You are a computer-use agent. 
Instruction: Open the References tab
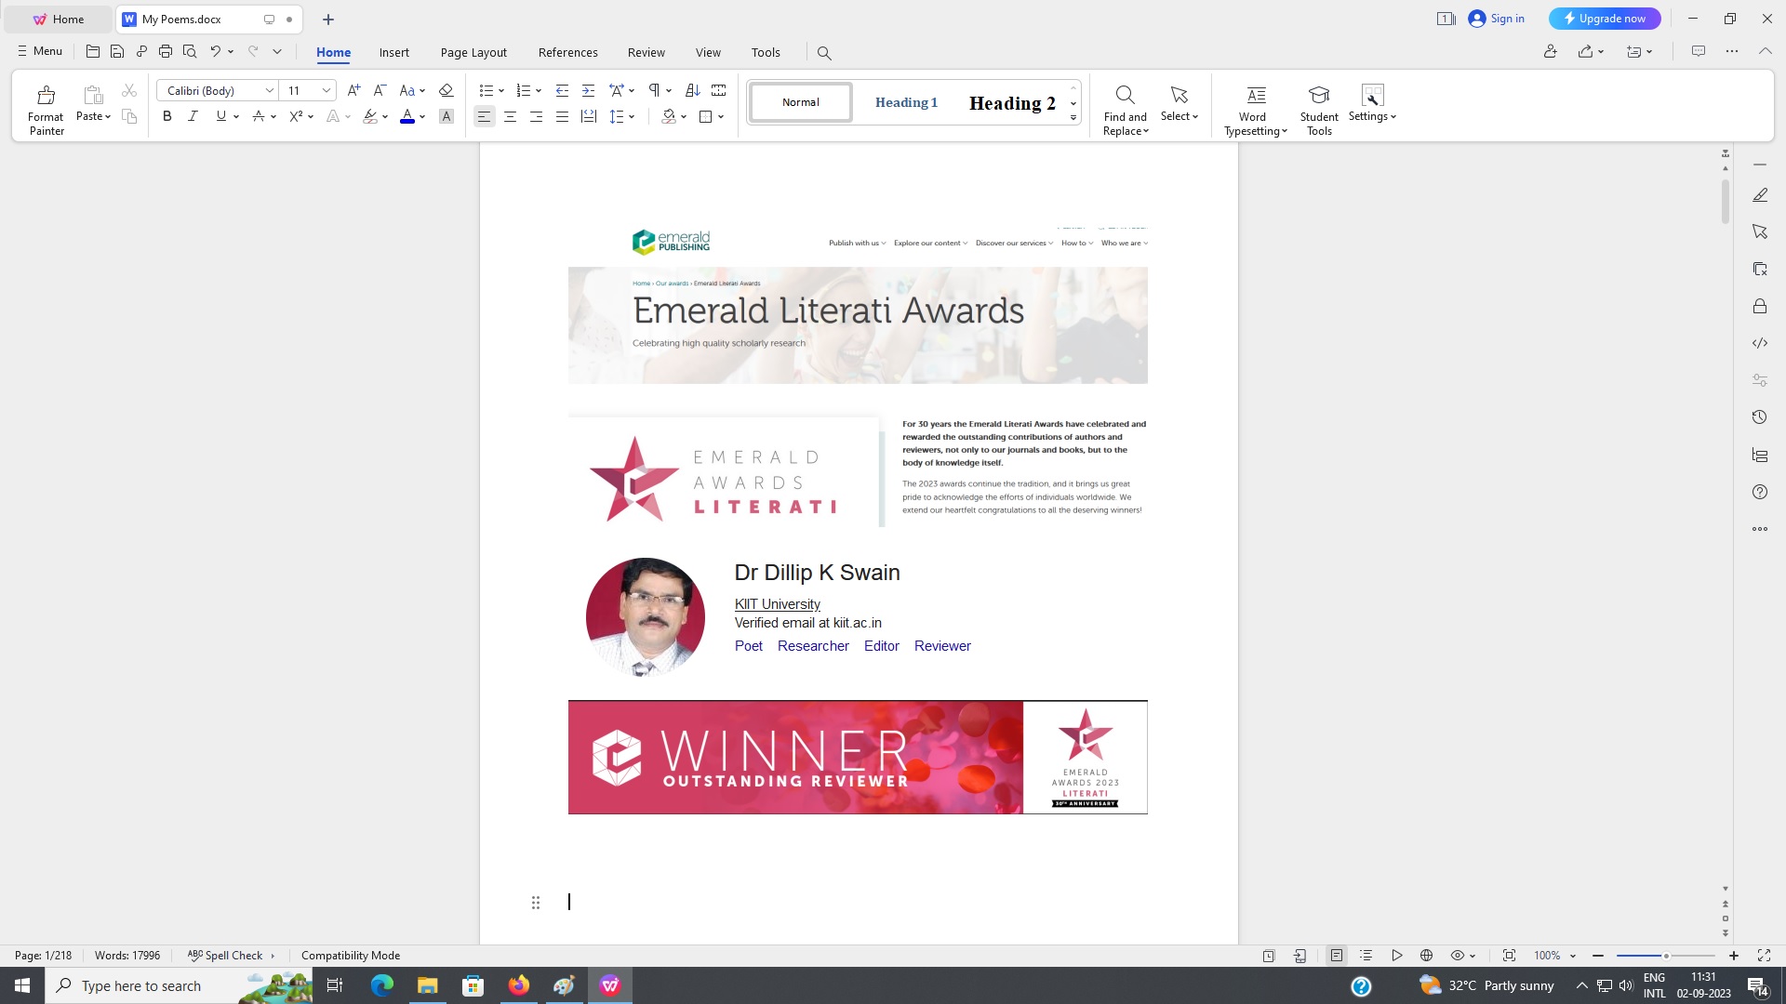[x=568, y=52]
